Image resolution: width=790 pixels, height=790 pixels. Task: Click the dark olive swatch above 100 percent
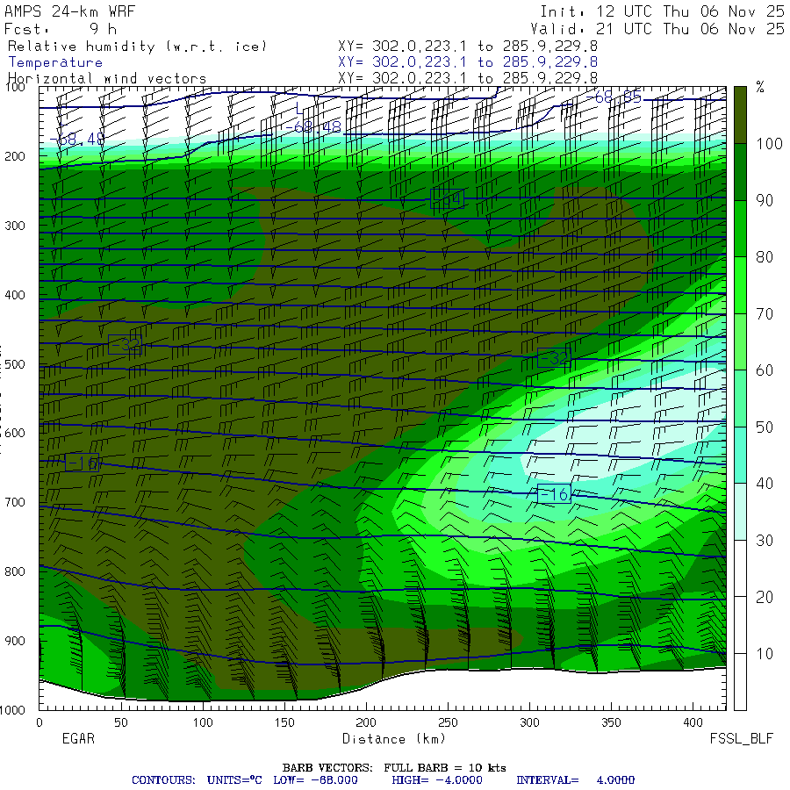[740, 115]
